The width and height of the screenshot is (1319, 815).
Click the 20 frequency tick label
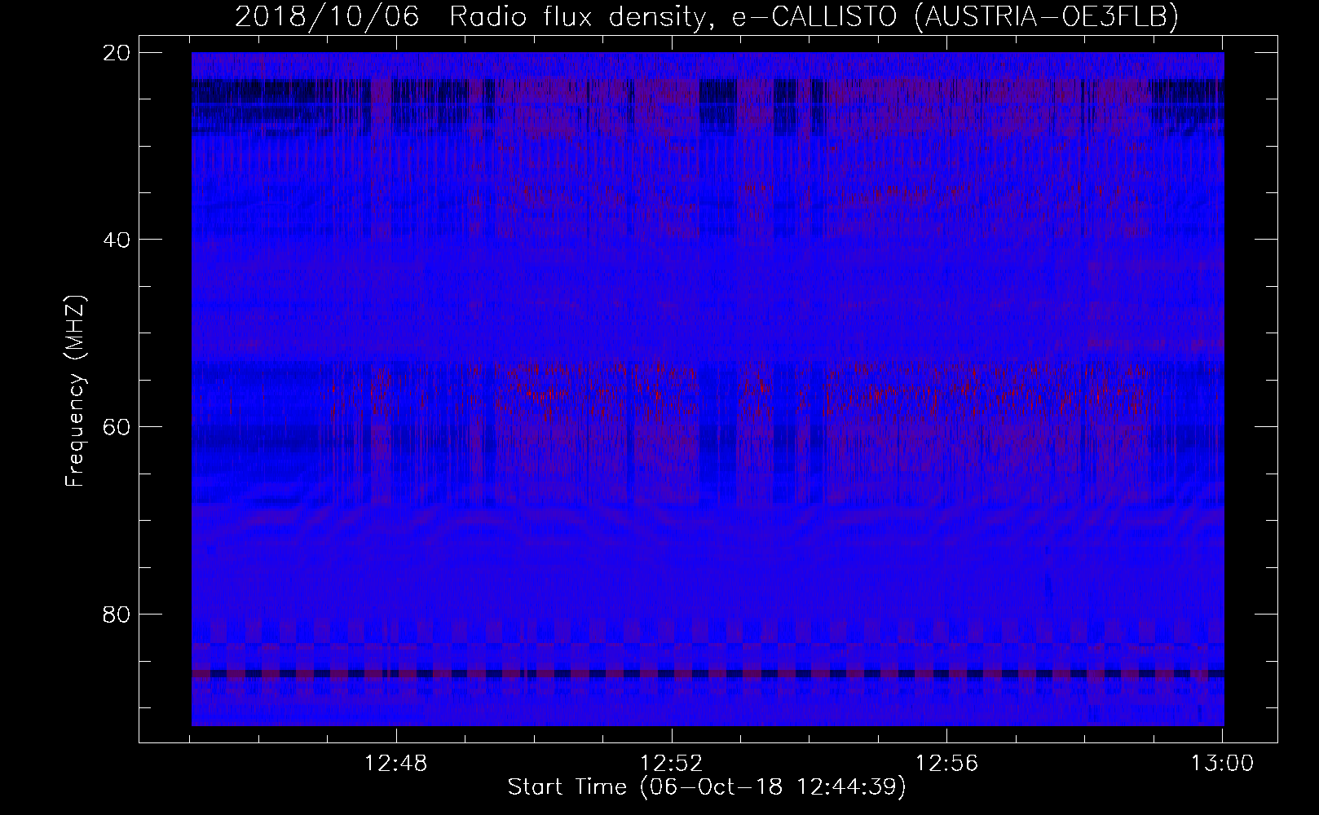click(117, 52)
